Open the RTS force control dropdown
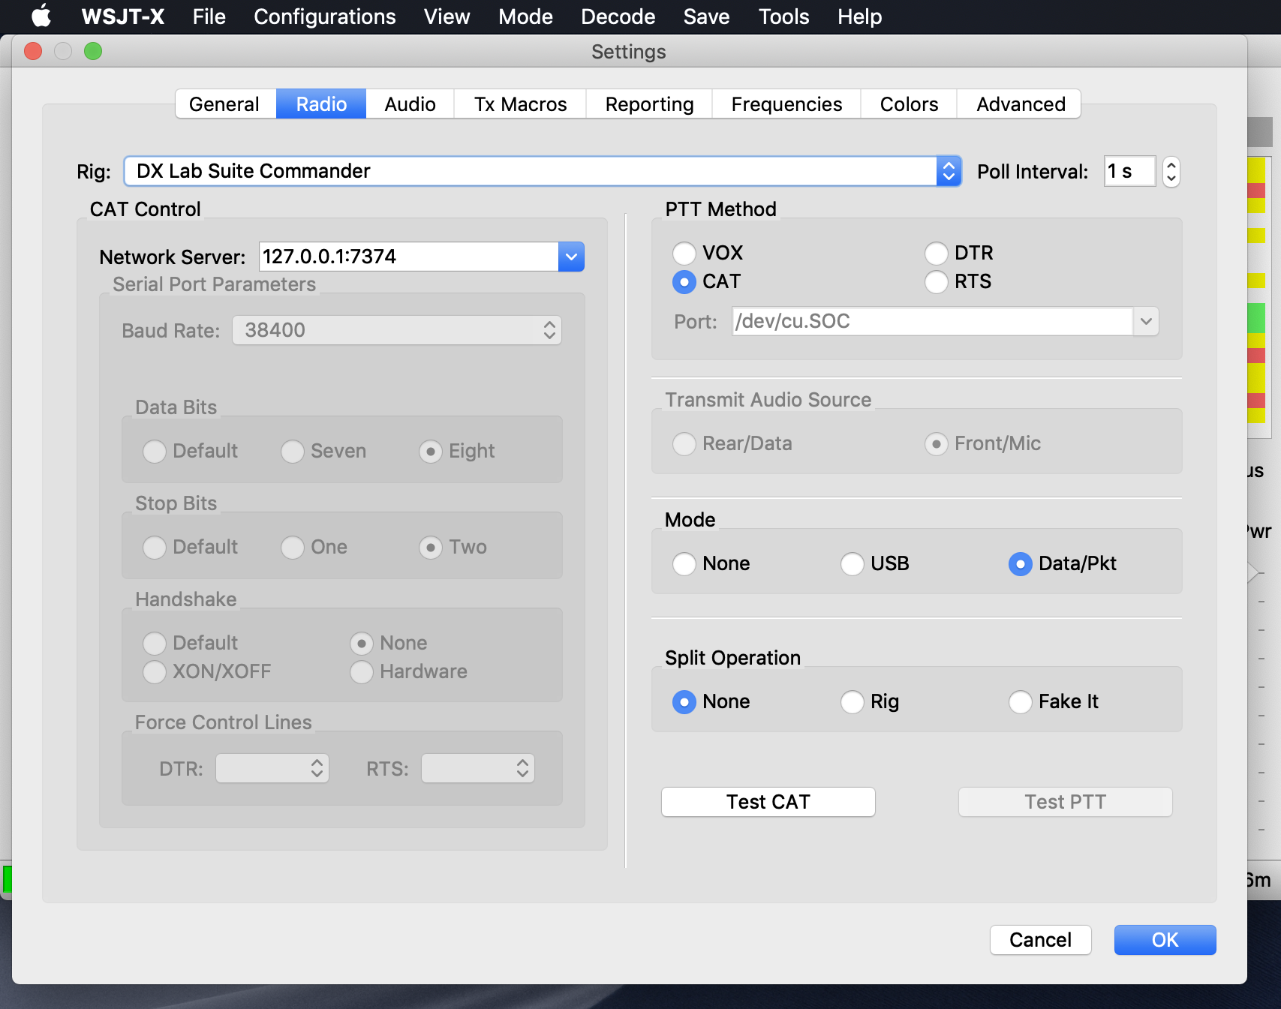The width and height of the screenshot is (1281, 1009). click(x=478, y=768)
